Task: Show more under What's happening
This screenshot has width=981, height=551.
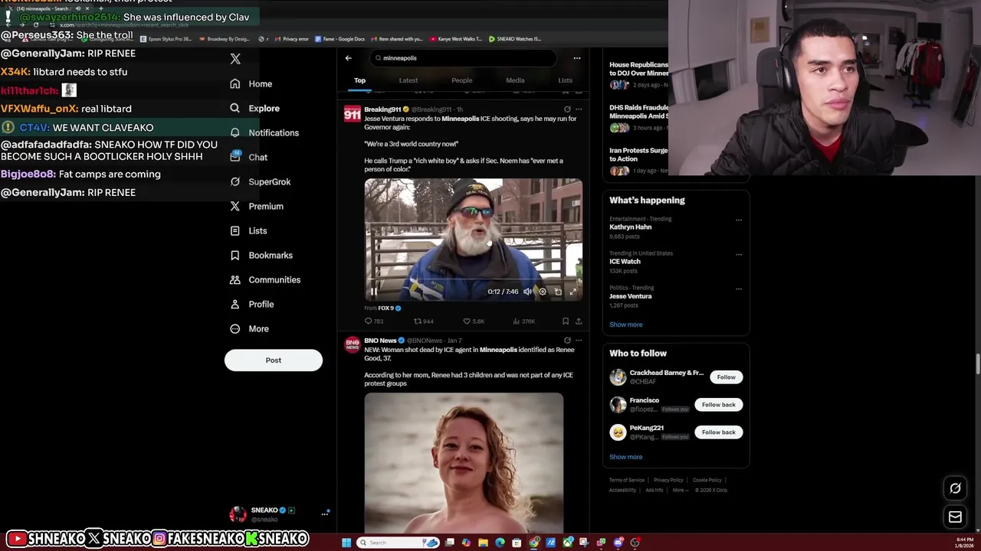Action: coord(626,324)
